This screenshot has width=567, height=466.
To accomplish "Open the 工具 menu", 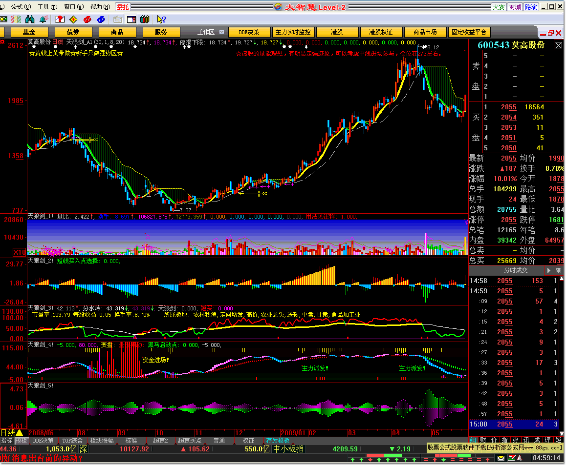I will [x=47, y=7].
